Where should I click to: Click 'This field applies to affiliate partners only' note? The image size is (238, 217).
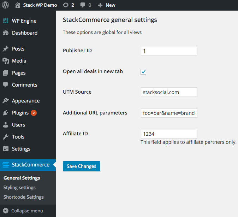click(x=189, y=142)
